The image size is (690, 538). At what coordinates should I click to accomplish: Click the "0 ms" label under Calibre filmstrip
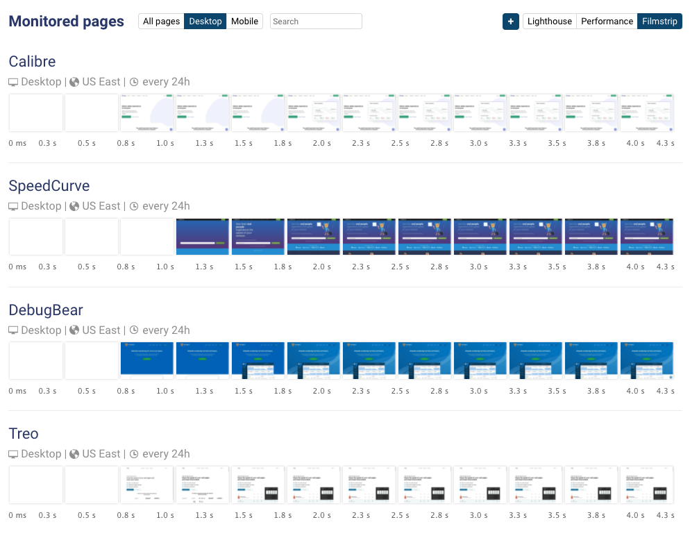pyautogui.click(x=17, y=144)
